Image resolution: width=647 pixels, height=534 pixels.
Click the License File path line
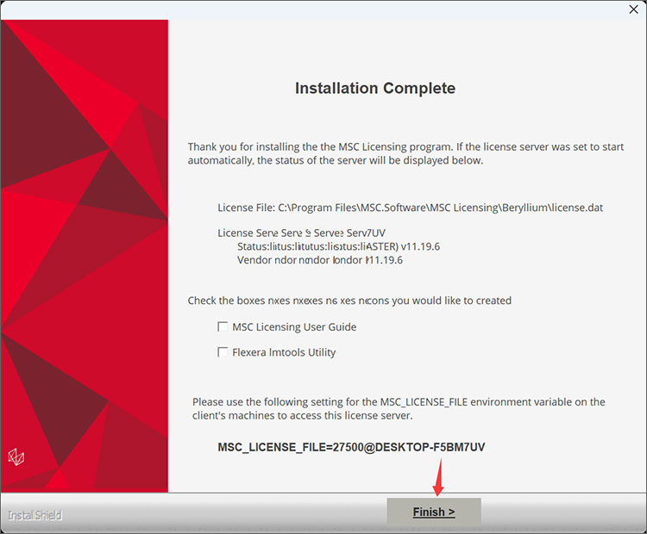point(410,208)
